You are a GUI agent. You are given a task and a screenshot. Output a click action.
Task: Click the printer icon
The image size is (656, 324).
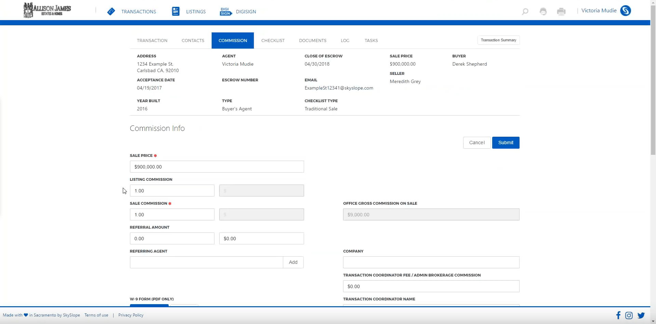click(x=561, y=12)
